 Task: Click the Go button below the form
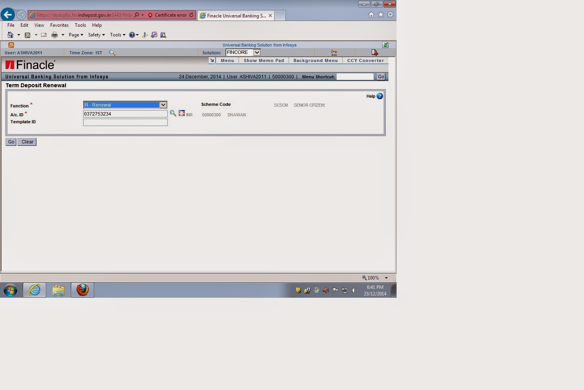[x=10, y=142]
